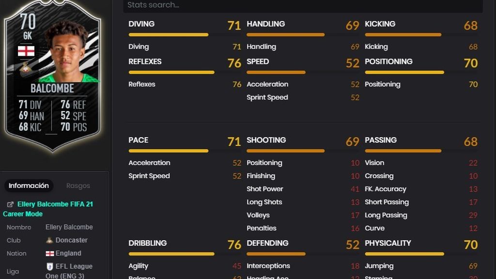This screenshot has width=496, height=279.
Task: Click the England flag in Nation row
Action: click(50, 253)
